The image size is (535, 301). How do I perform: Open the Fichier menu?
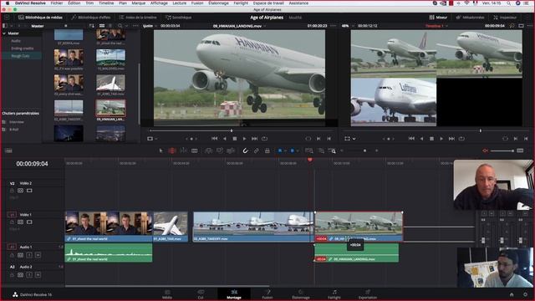(57, 3)
